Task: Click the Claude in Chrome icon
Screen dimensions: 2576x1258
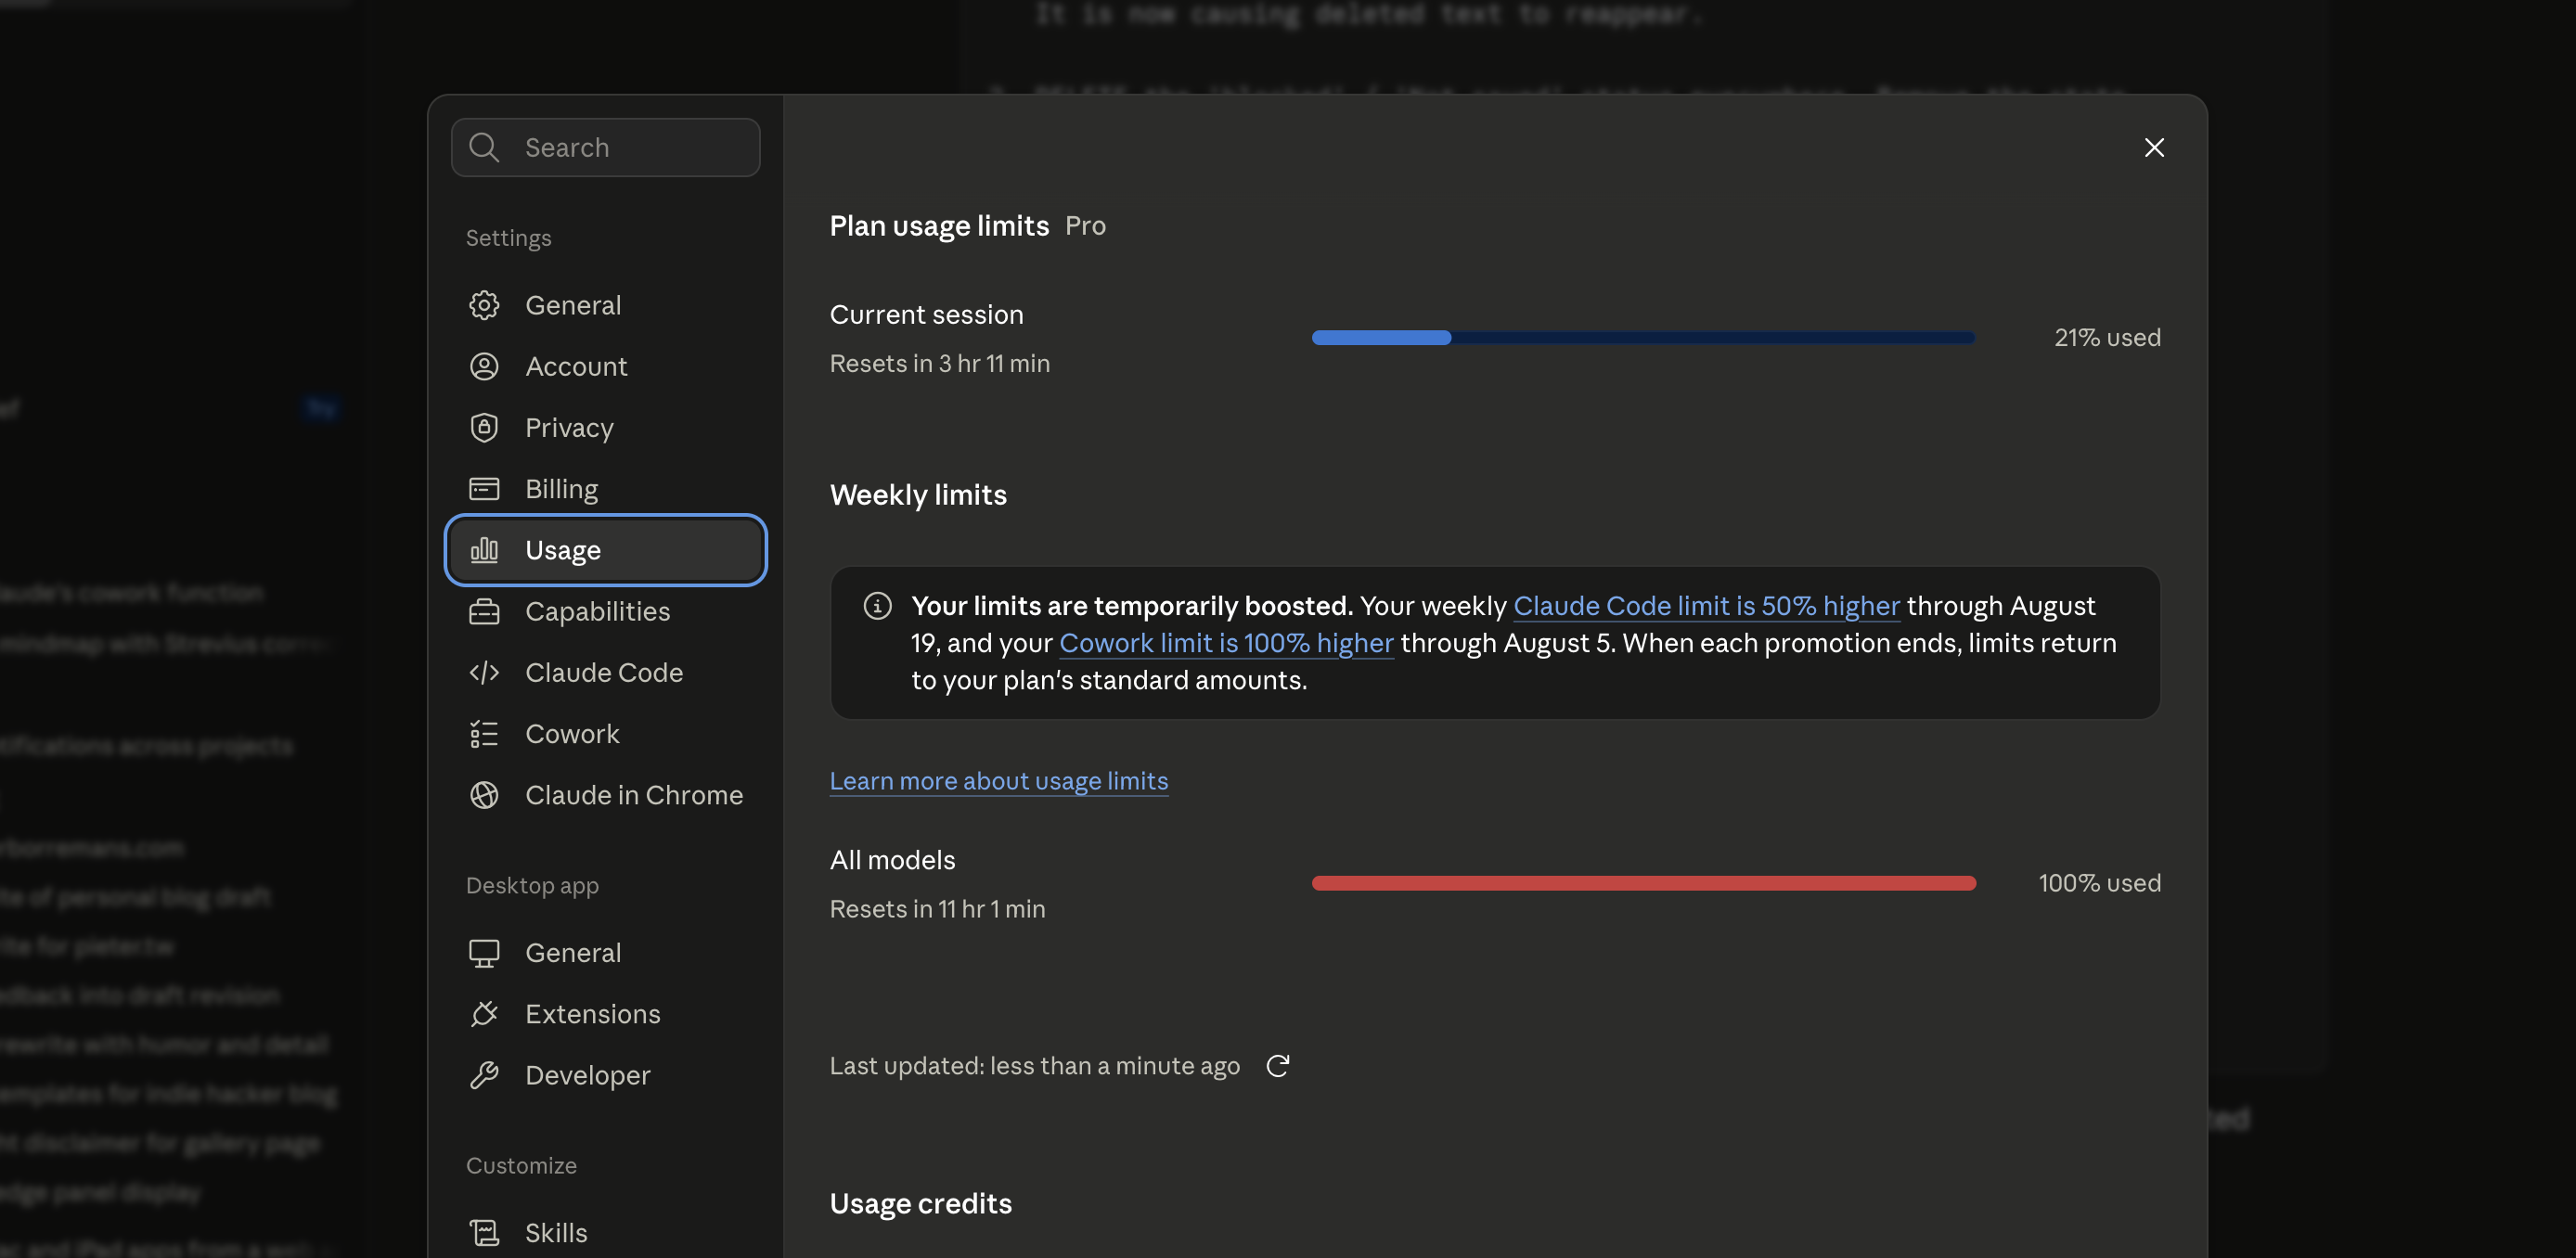Action: click(x=484, y=795)
